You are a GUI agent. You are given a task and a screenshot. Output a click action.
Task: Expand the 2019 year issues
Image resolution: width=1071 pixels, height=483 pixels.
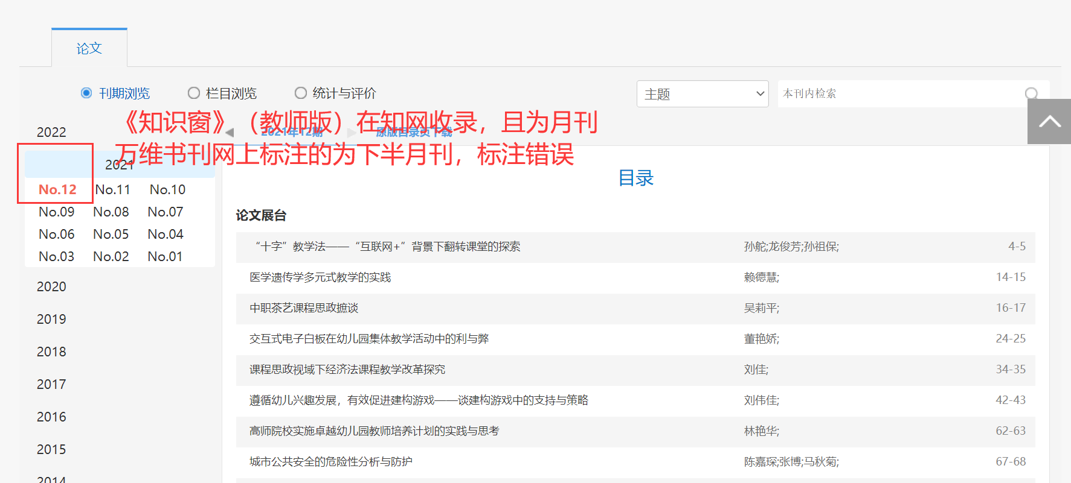51,319
